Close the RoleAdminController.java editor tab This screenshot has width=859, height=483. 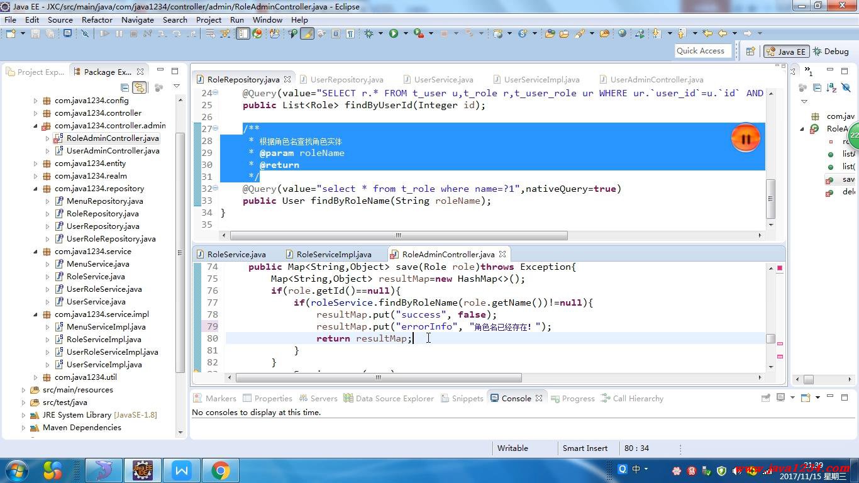coord(502,254)
